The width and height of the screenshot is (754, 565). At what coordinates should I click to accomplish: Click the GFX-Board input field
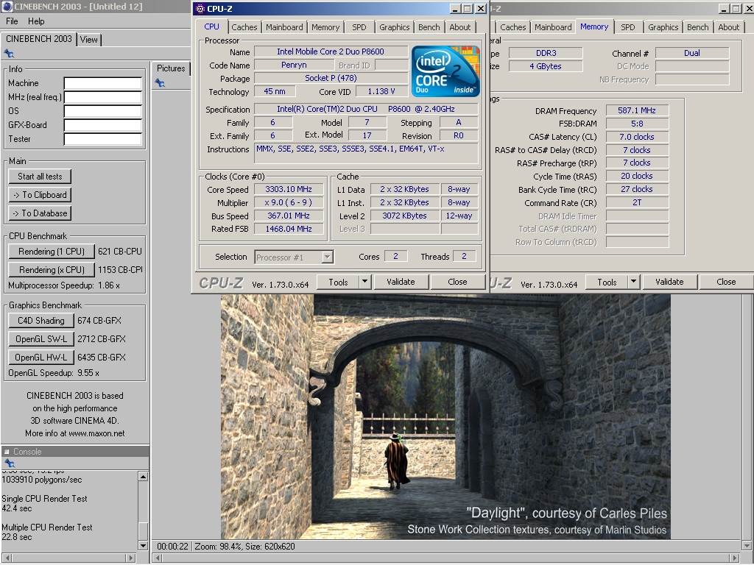(x=103, y=125)
